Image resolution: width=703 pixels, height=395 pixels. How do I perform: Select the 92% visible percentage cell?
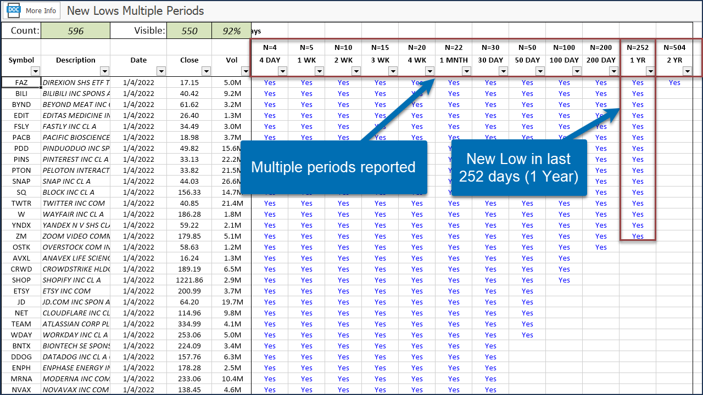coord(232,31)
